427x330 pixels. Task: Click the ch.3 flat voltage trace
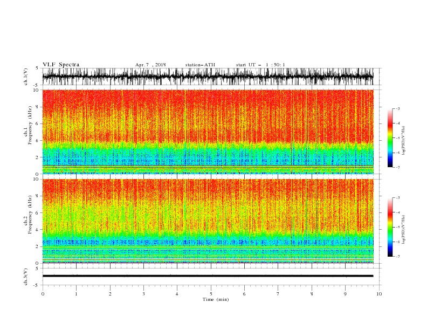pos(208,276)
